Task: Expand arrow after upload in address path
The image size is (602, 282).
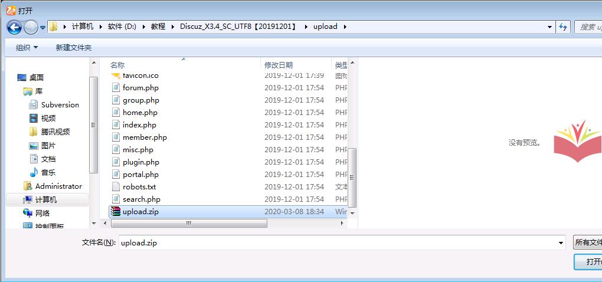Action: [345, 27]
